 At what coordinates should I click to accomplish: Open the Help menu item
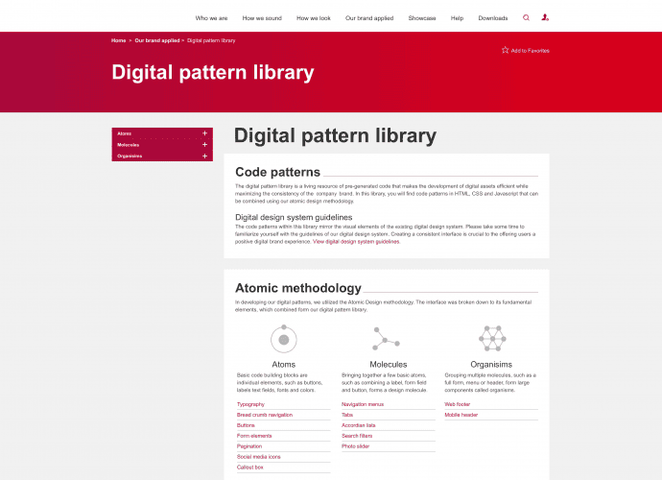point(457,18)
